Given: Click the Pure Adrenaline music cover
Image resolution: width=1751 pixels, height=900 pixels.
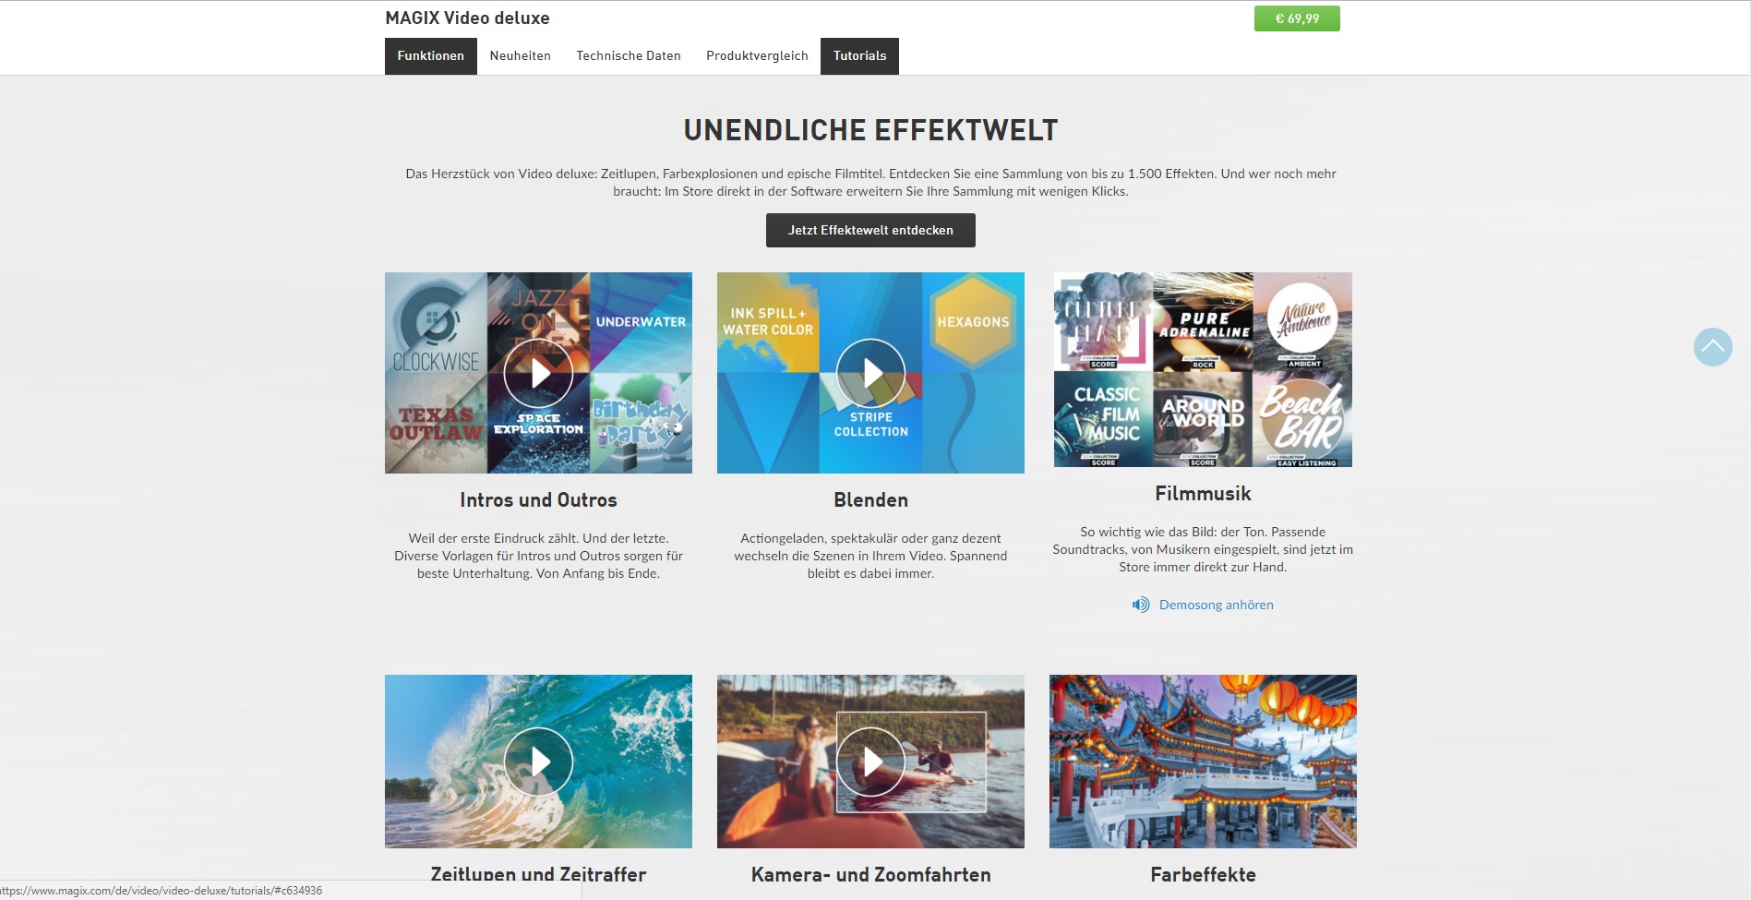Looking at the screenshot, I should pos(1203,321).
